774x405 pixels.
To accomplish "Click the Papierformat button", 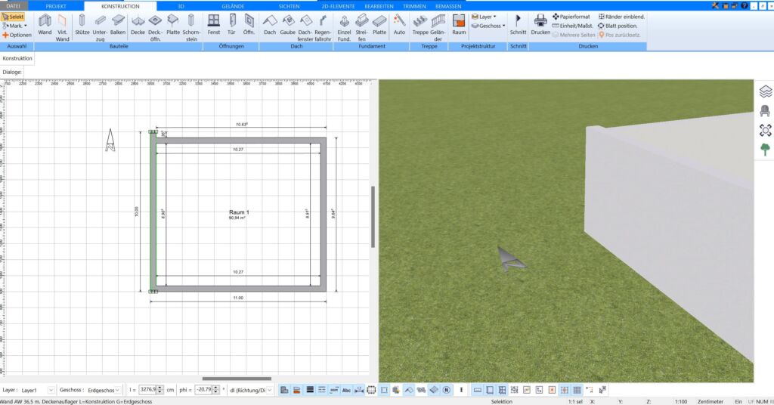I will tap(571, 16).
